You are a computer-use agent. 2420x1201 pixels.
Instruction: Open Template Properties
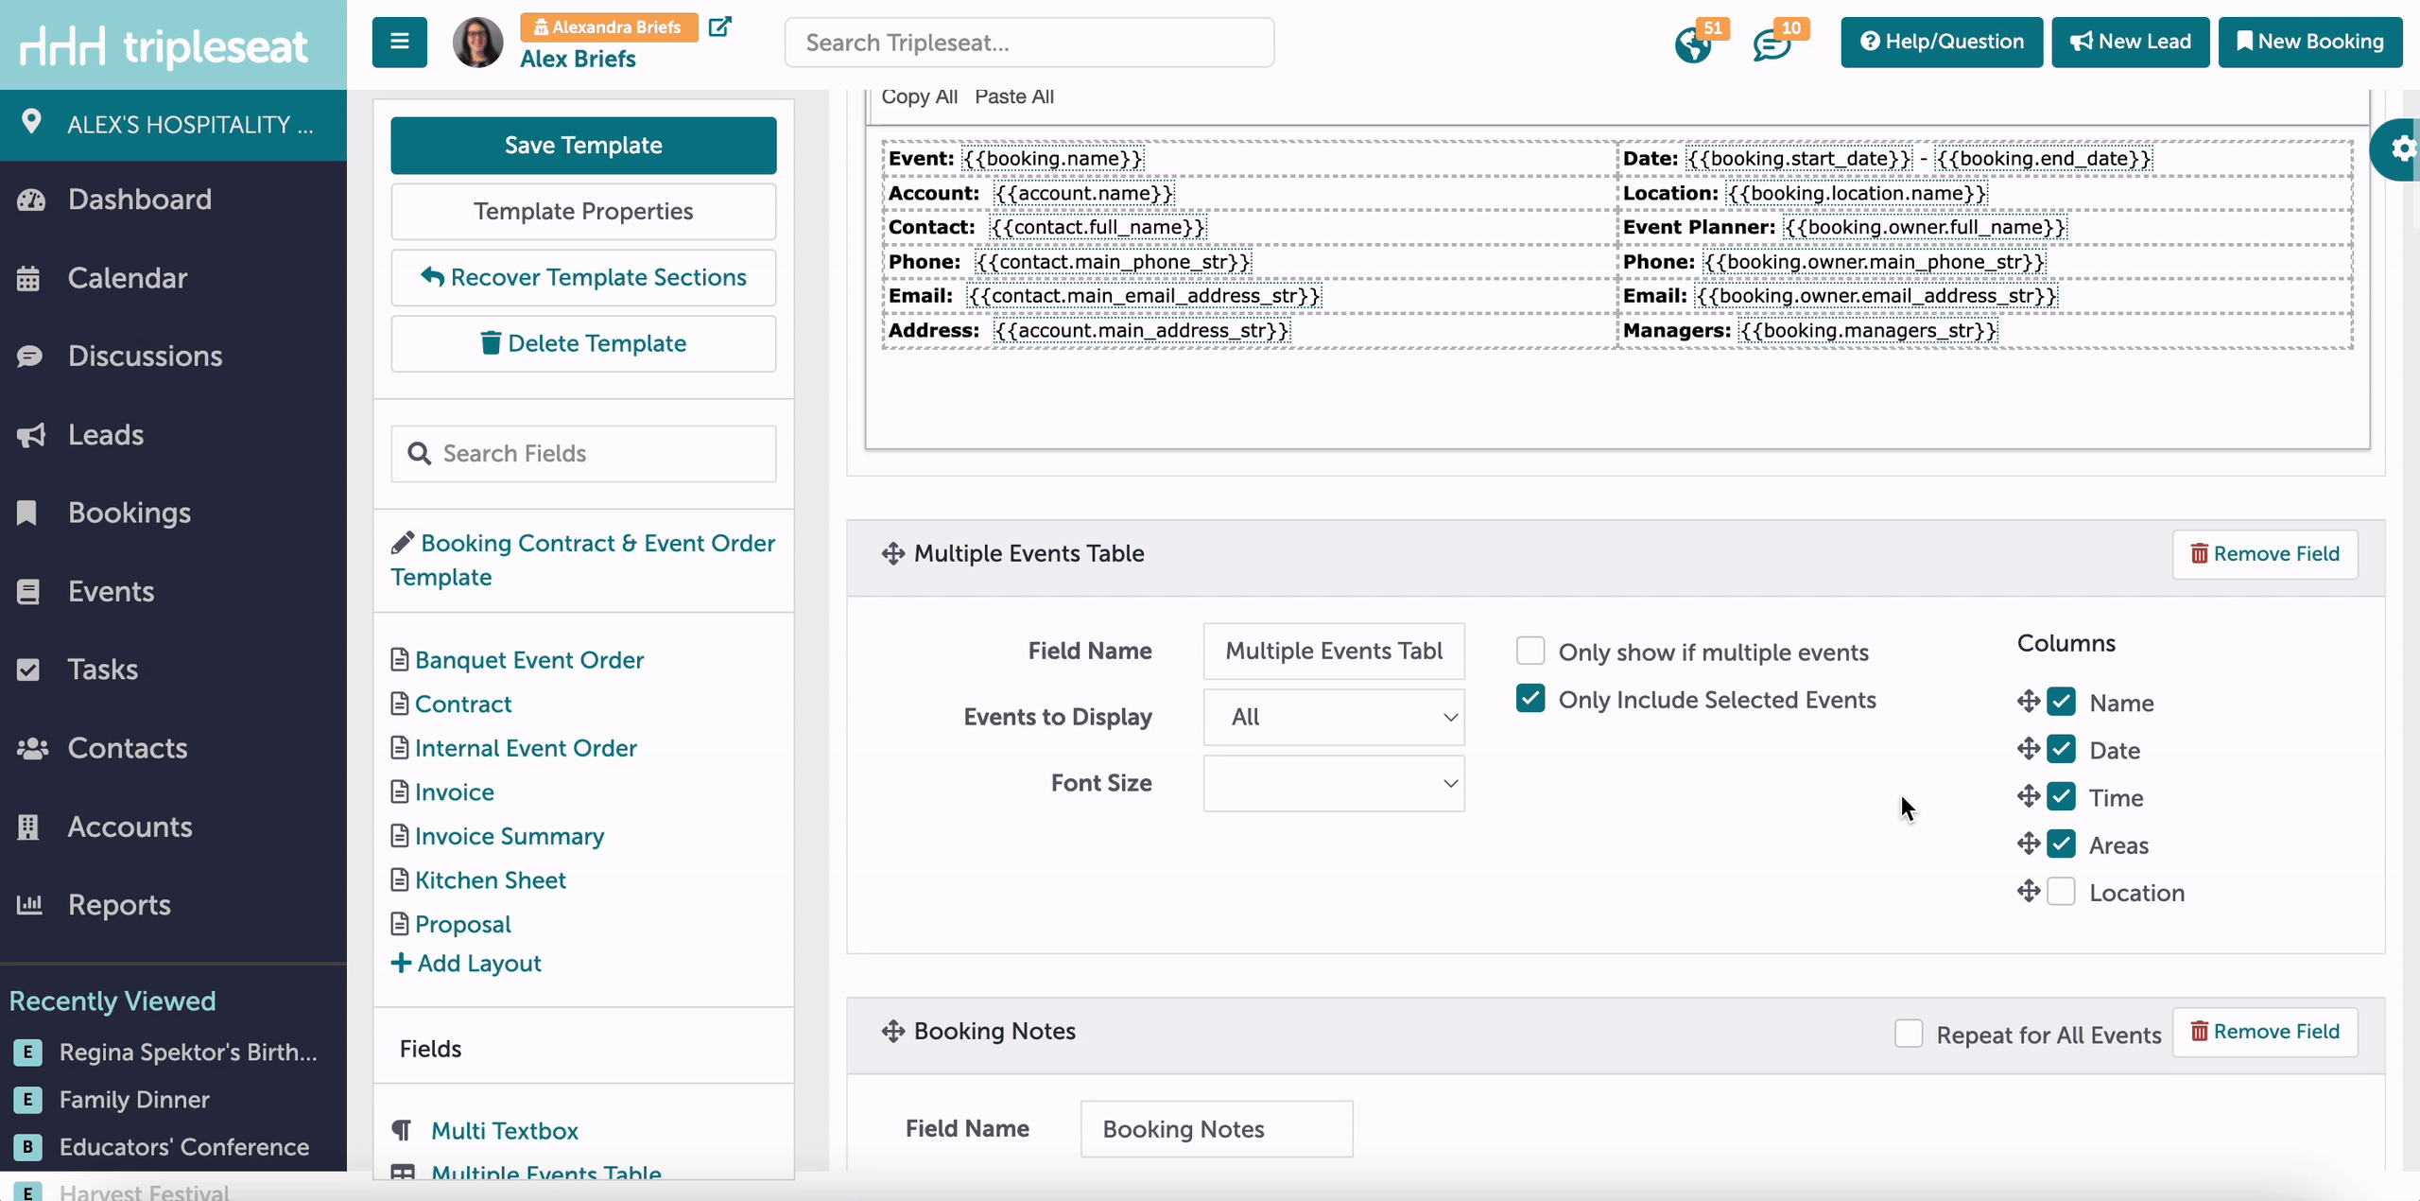583,212
